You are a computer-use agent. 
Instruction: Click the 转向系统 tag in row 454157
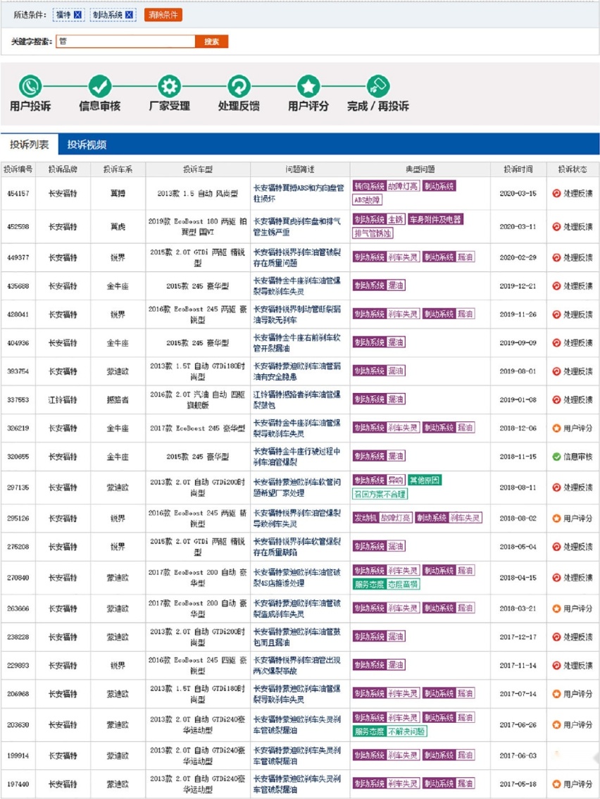369,186
